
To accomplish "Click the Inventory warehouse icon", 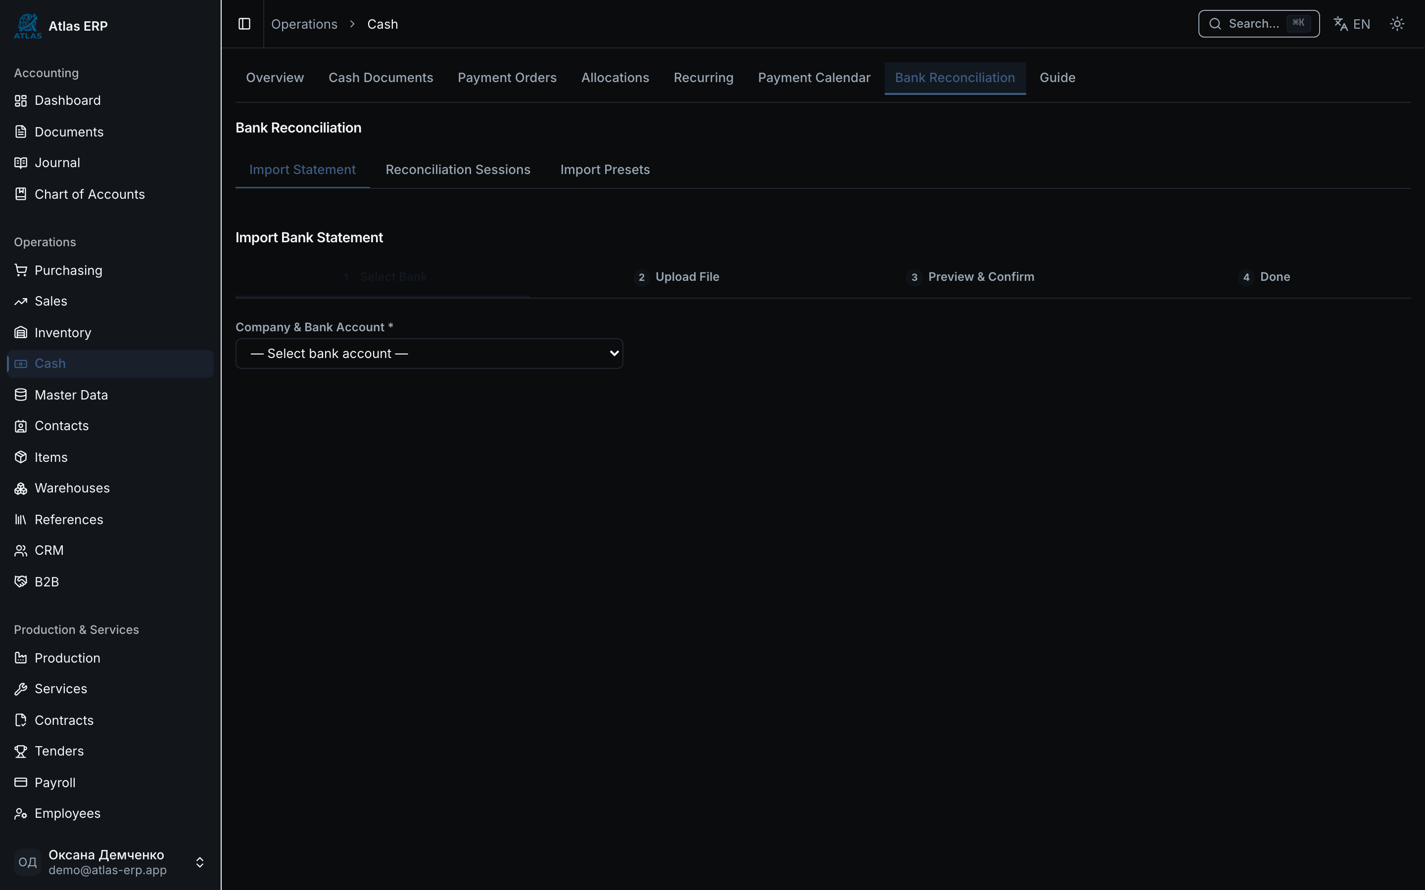I will (x=21, y=333).
